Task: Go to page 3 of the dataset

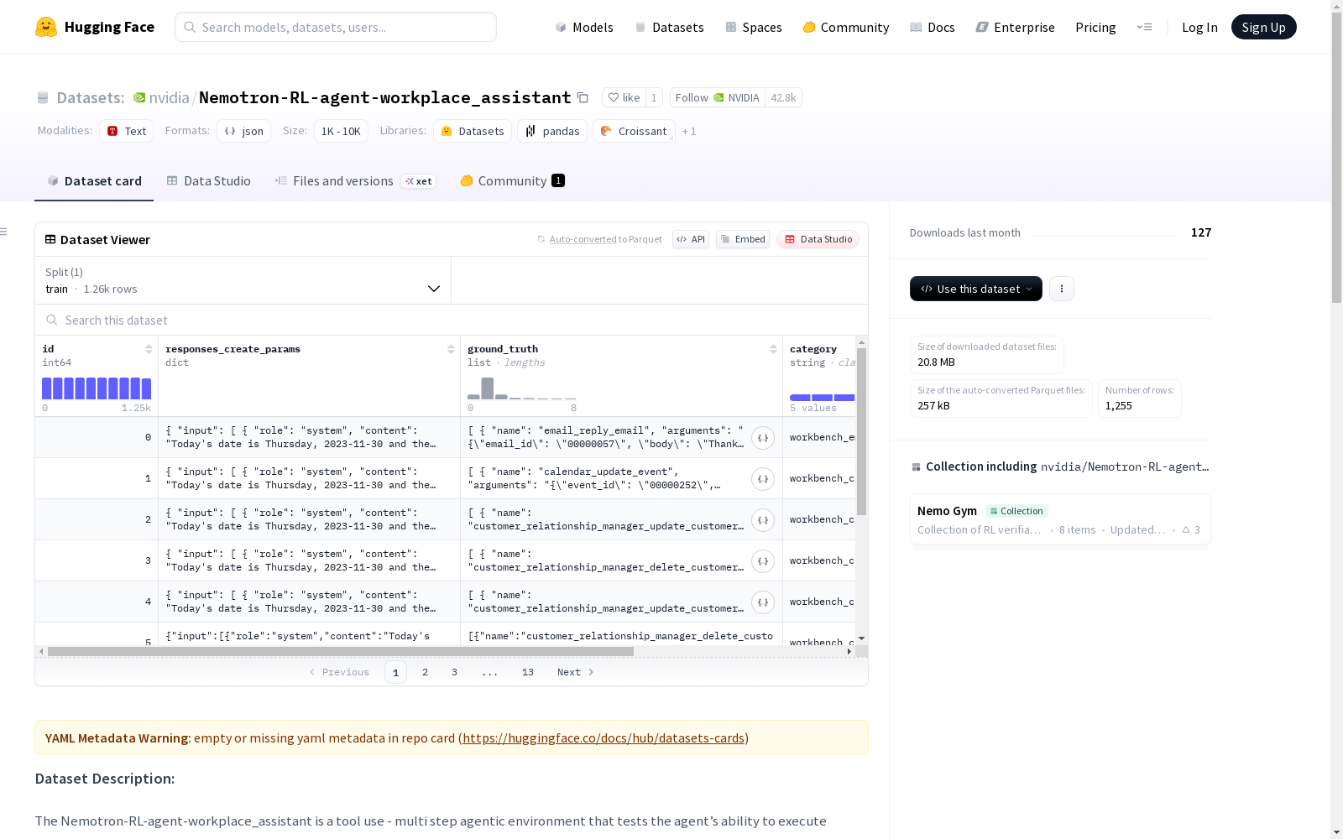Action: click(455, 672)
